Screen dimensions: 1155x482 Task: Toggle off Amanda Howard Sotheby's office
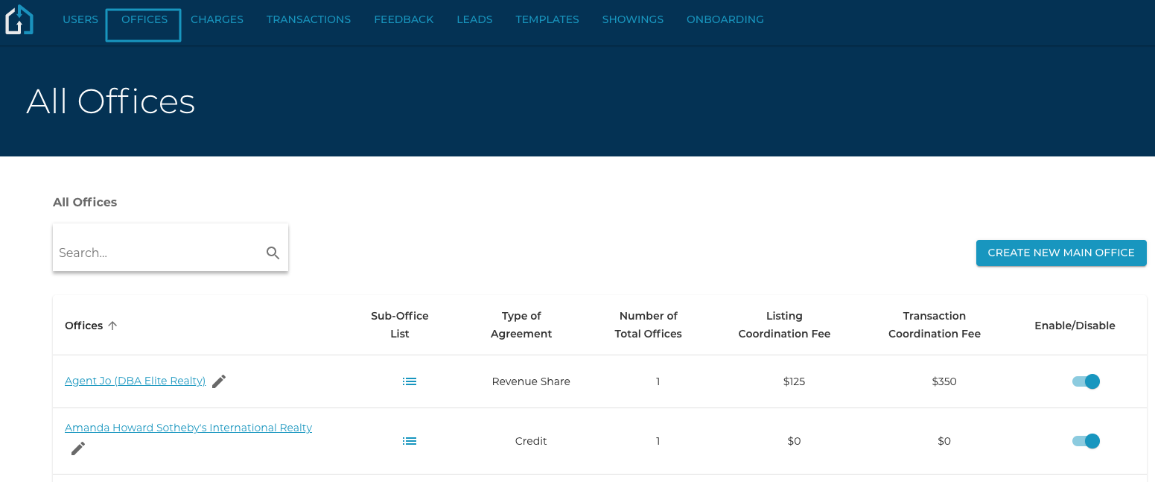[x=1086, y=441]
